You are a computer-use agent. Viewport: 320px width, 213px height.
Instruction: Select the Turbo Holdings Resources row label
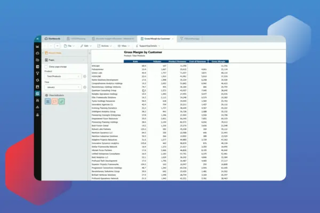coord(103,101)
